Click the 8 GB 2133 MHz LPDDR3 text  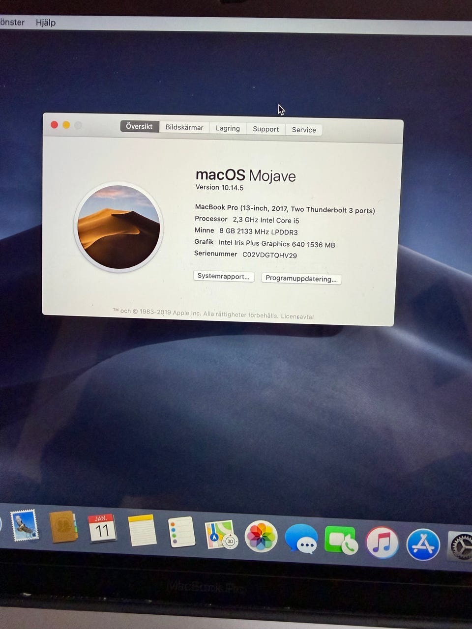pyautogui.click(x=258, y=232)
